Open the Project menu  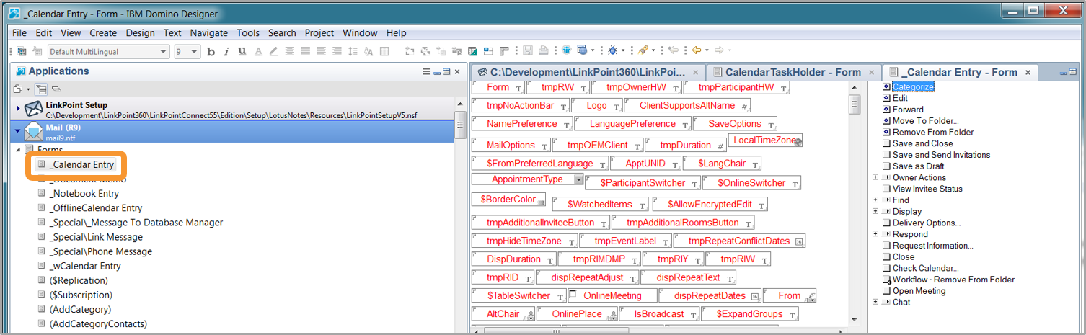tap(319, 32)
